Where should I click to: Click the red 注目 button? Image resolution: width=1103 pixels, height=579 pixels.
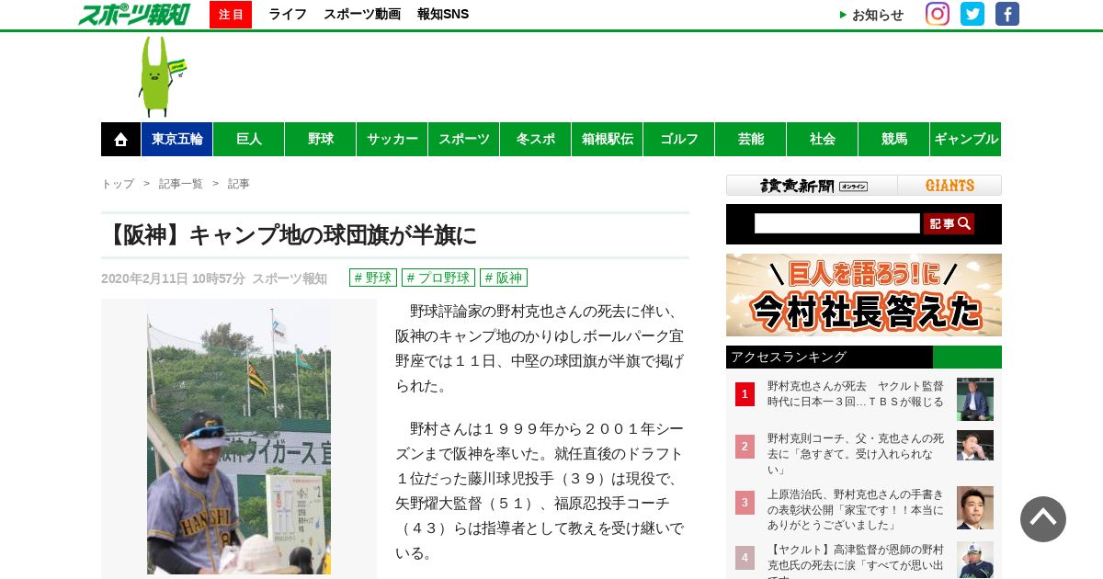click(231, 15)
